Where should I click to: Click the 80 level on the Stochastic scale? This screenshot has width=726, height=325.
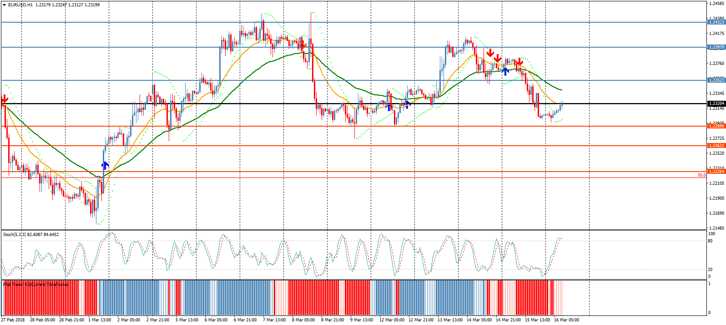tap(710, 241)
